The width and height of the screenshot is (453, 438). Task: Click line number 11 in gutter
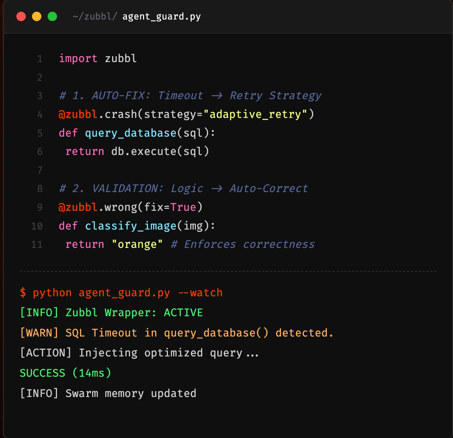(x=37, y=245)
